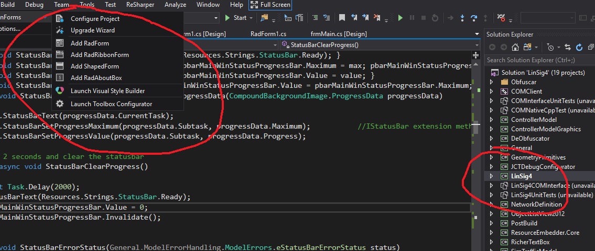Click Solution Explorer Forward arrow
This screenshot has width=595, height=251.
click(503, 47)
